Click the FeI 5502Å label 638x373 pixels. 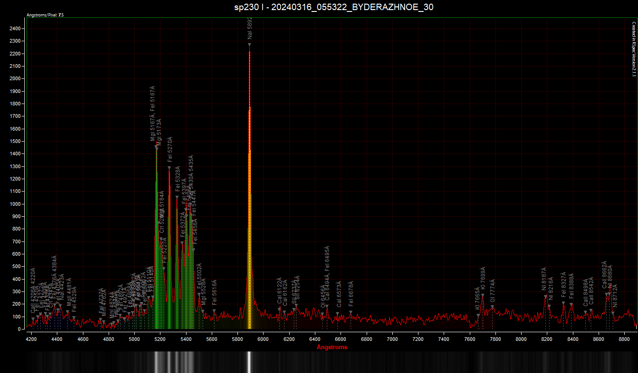pos(199,276)
